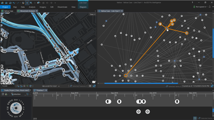The width and height of the screenshot is (214, 120).
Task: Click the chart properties icon in Tracks chart pane
Action: point(3,94)
